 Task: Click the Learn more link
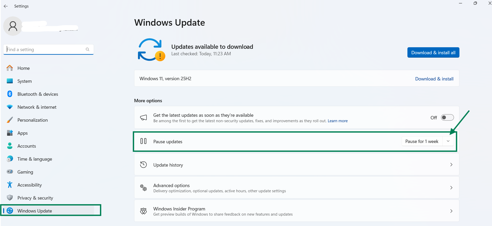[x=338, y=121]
